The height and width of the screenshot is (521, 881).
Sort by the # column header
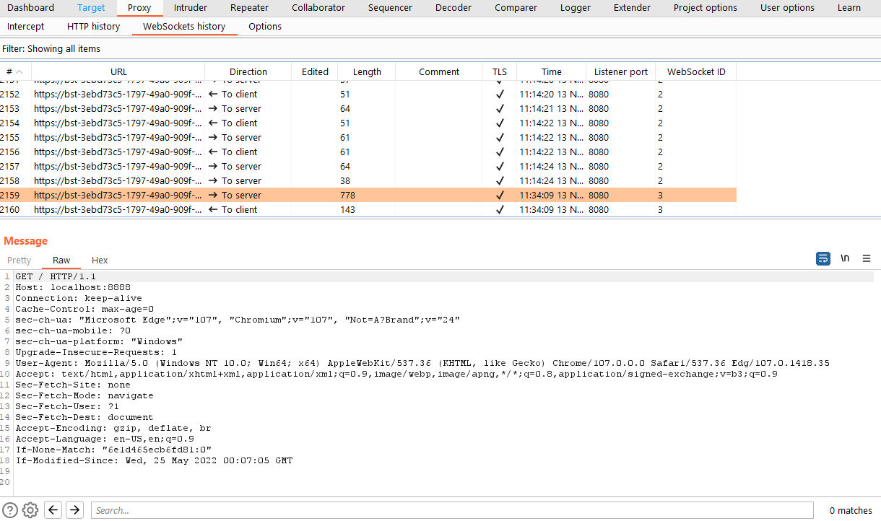pos(15,71)
